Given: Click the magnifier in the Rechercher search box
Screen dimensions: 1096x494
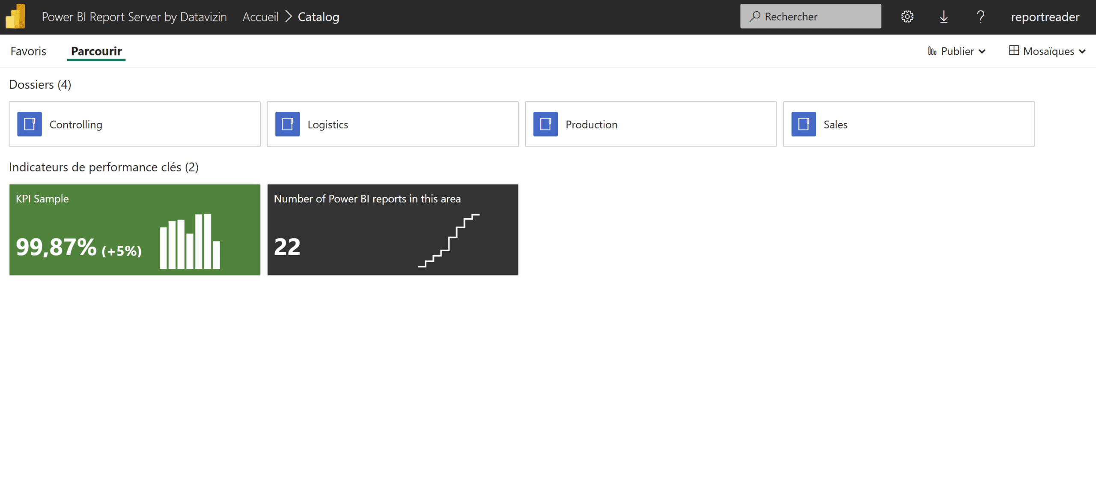Looking at the screenshot, I should click(x=755, y=16).
